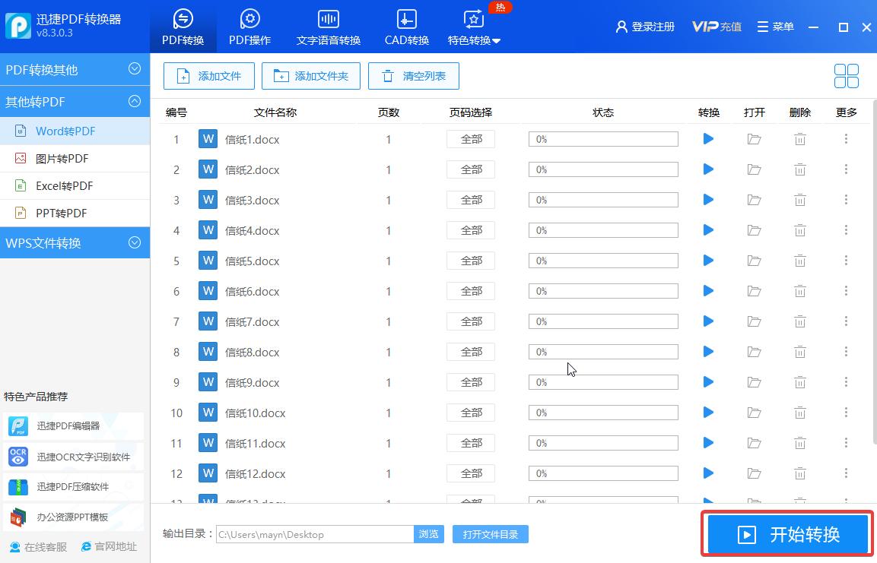Open more options for 信纸4.docx

[x=846, y=230]
